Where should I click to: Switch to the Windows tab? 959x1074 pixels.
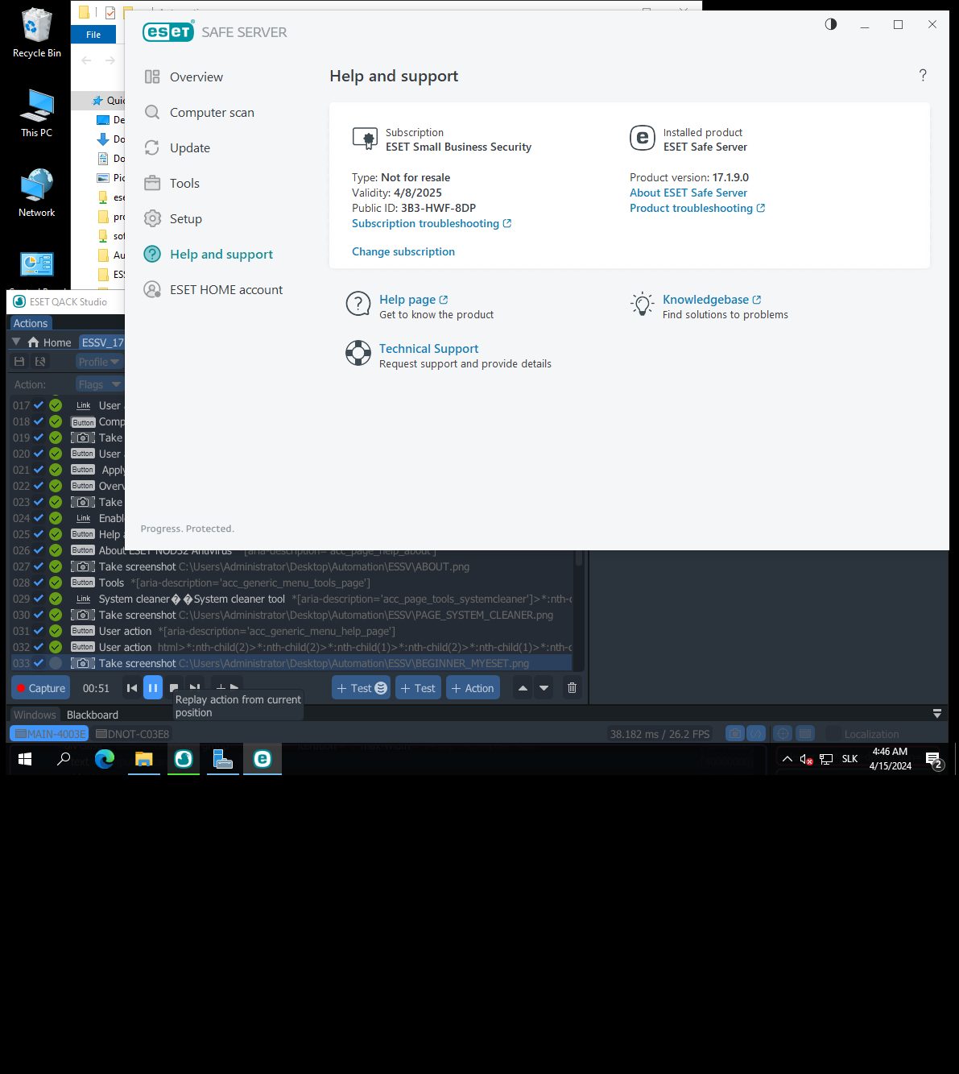[35, 715]
